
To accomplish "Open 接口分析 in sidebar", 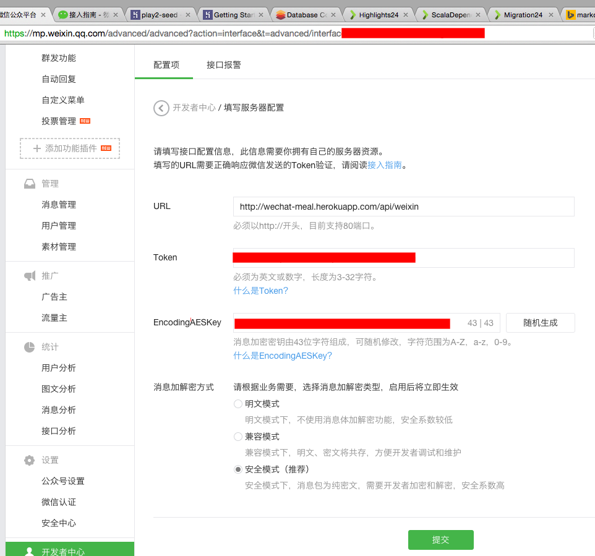I will coord(59,431).
